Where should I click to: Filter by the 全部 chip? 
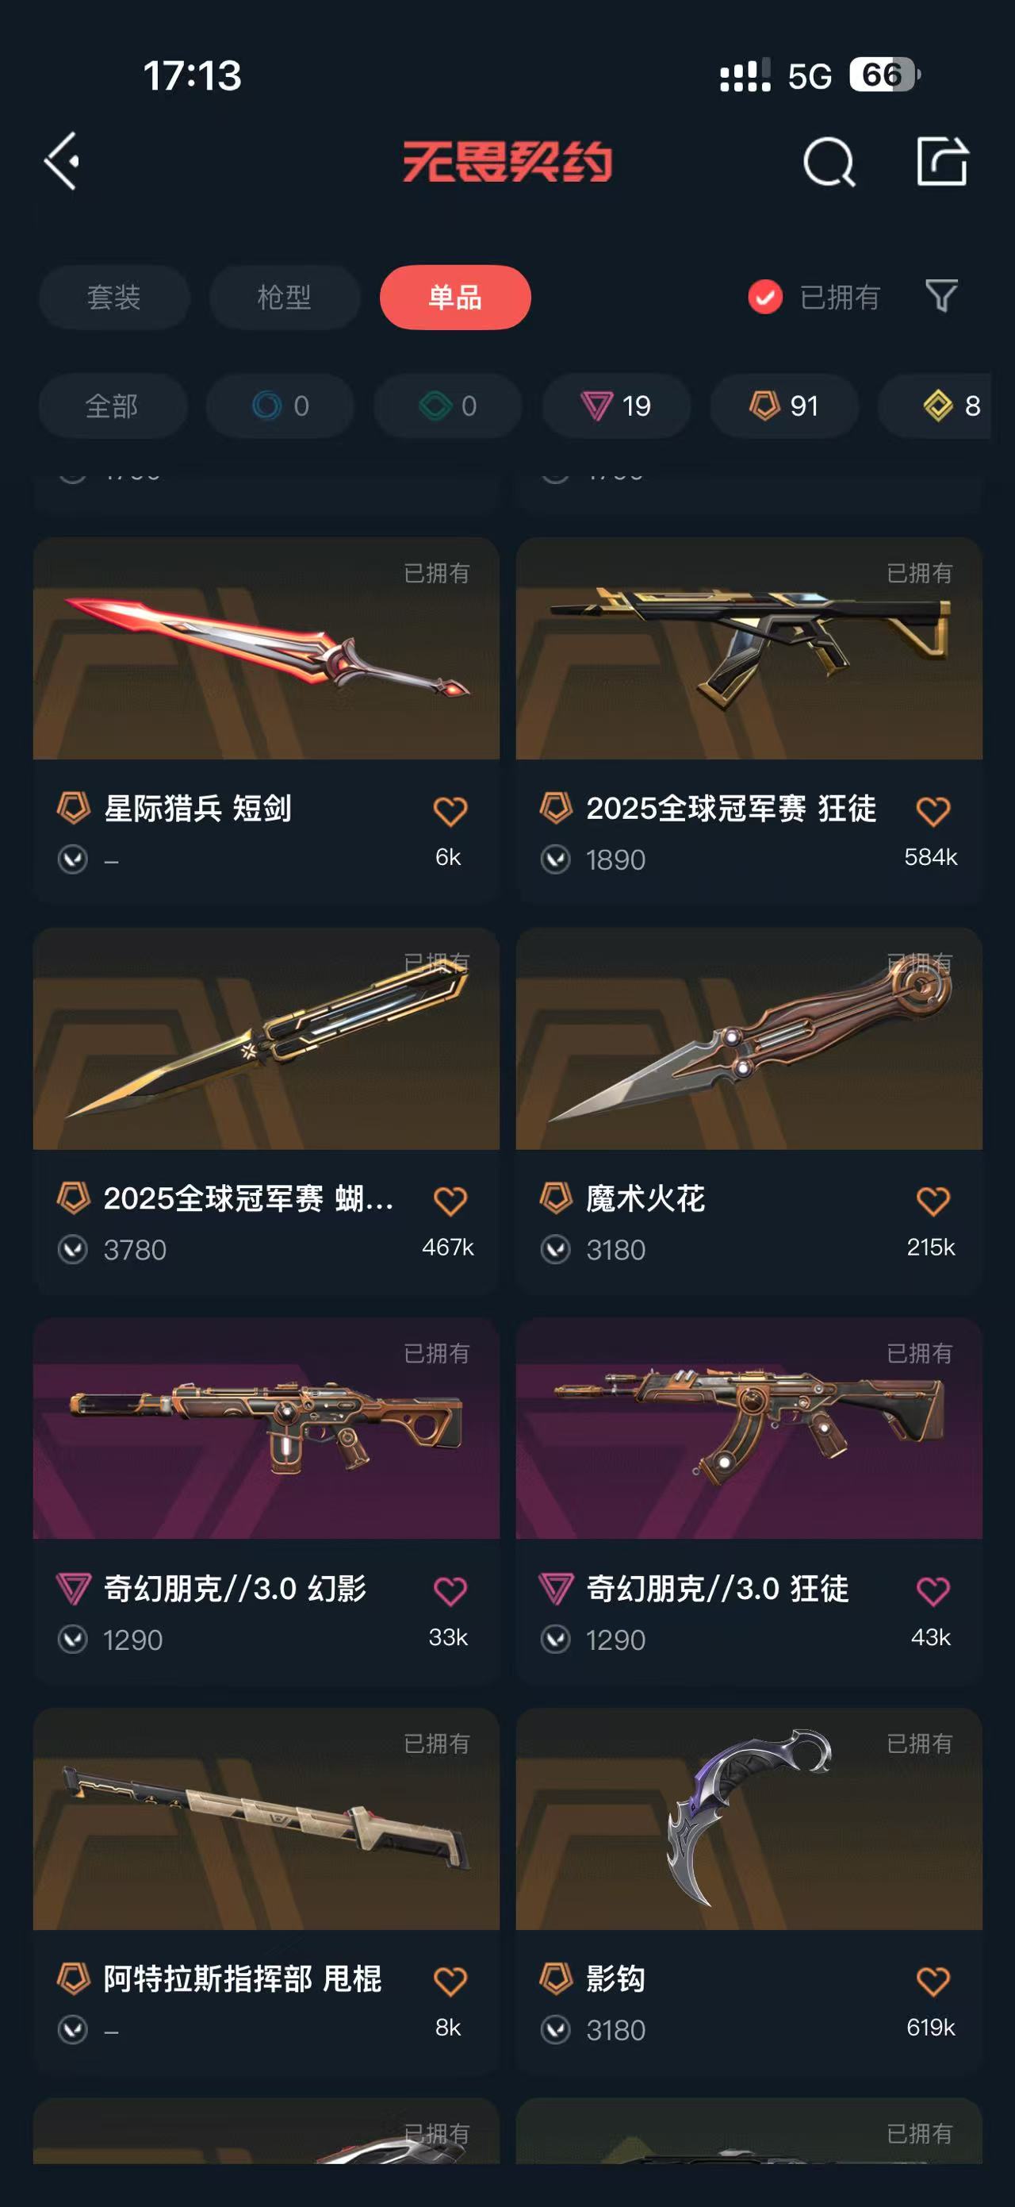pos(112,406)
